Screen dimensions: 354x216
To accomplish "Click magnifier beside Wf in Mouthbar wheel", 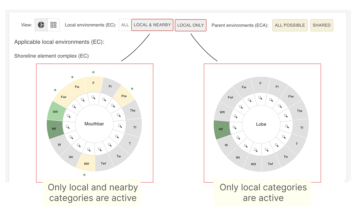I will click(x=68, y=127).
